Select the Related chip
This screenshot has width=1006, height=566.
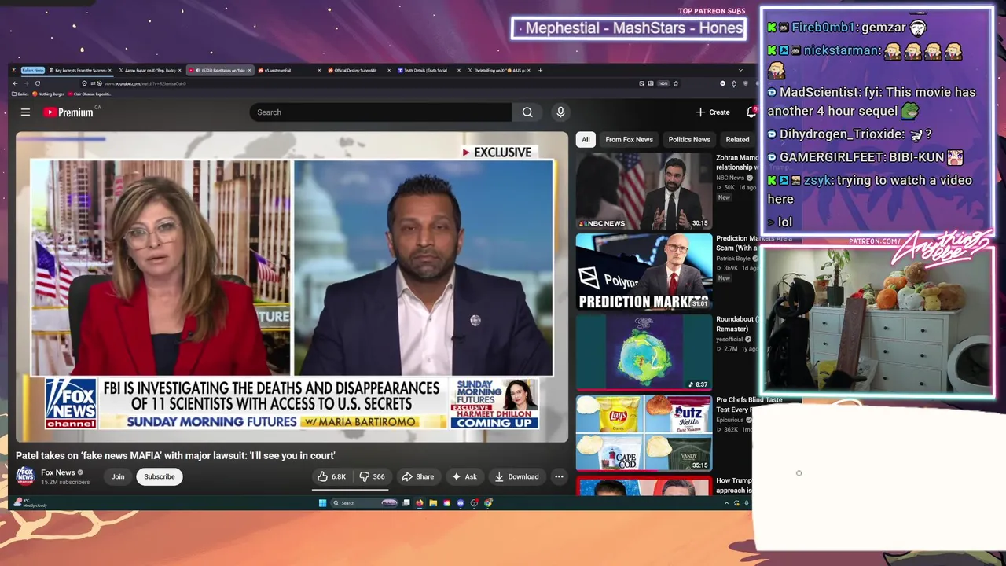[737, 140]
